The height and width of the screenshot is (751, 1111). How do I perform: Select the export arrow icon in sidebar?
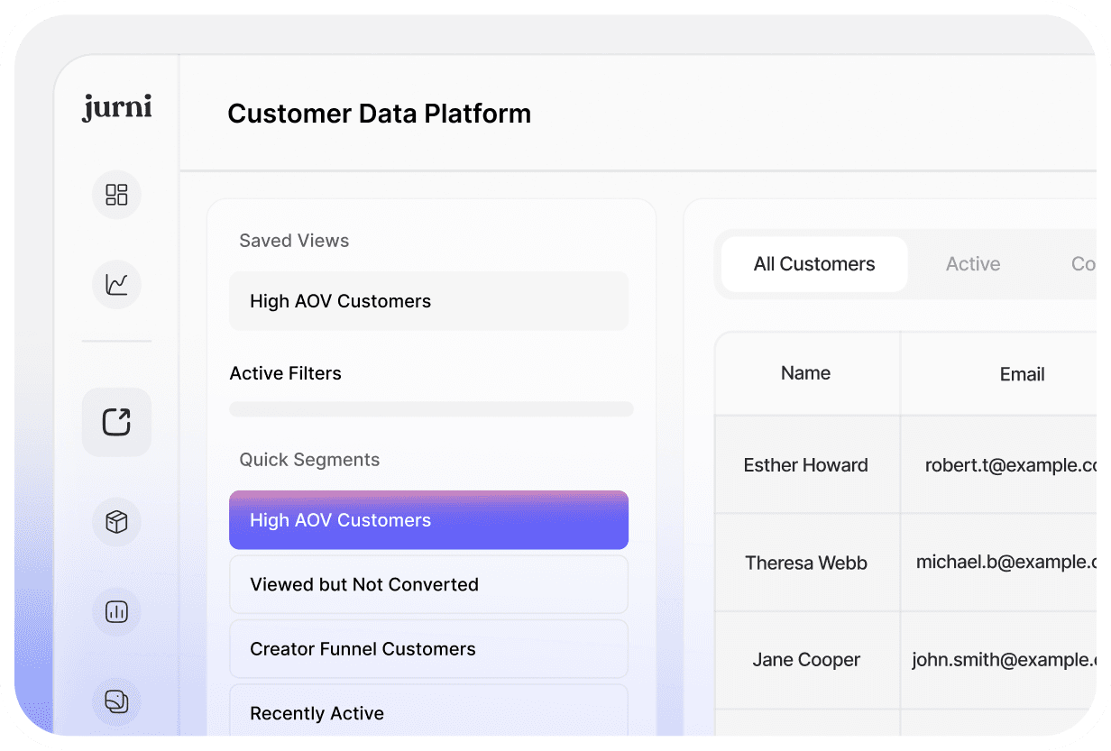[x=116, y=422]
